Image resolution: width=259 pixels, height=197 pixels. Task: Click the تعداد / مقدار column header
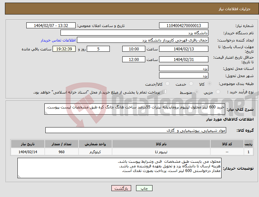point(61,144)
